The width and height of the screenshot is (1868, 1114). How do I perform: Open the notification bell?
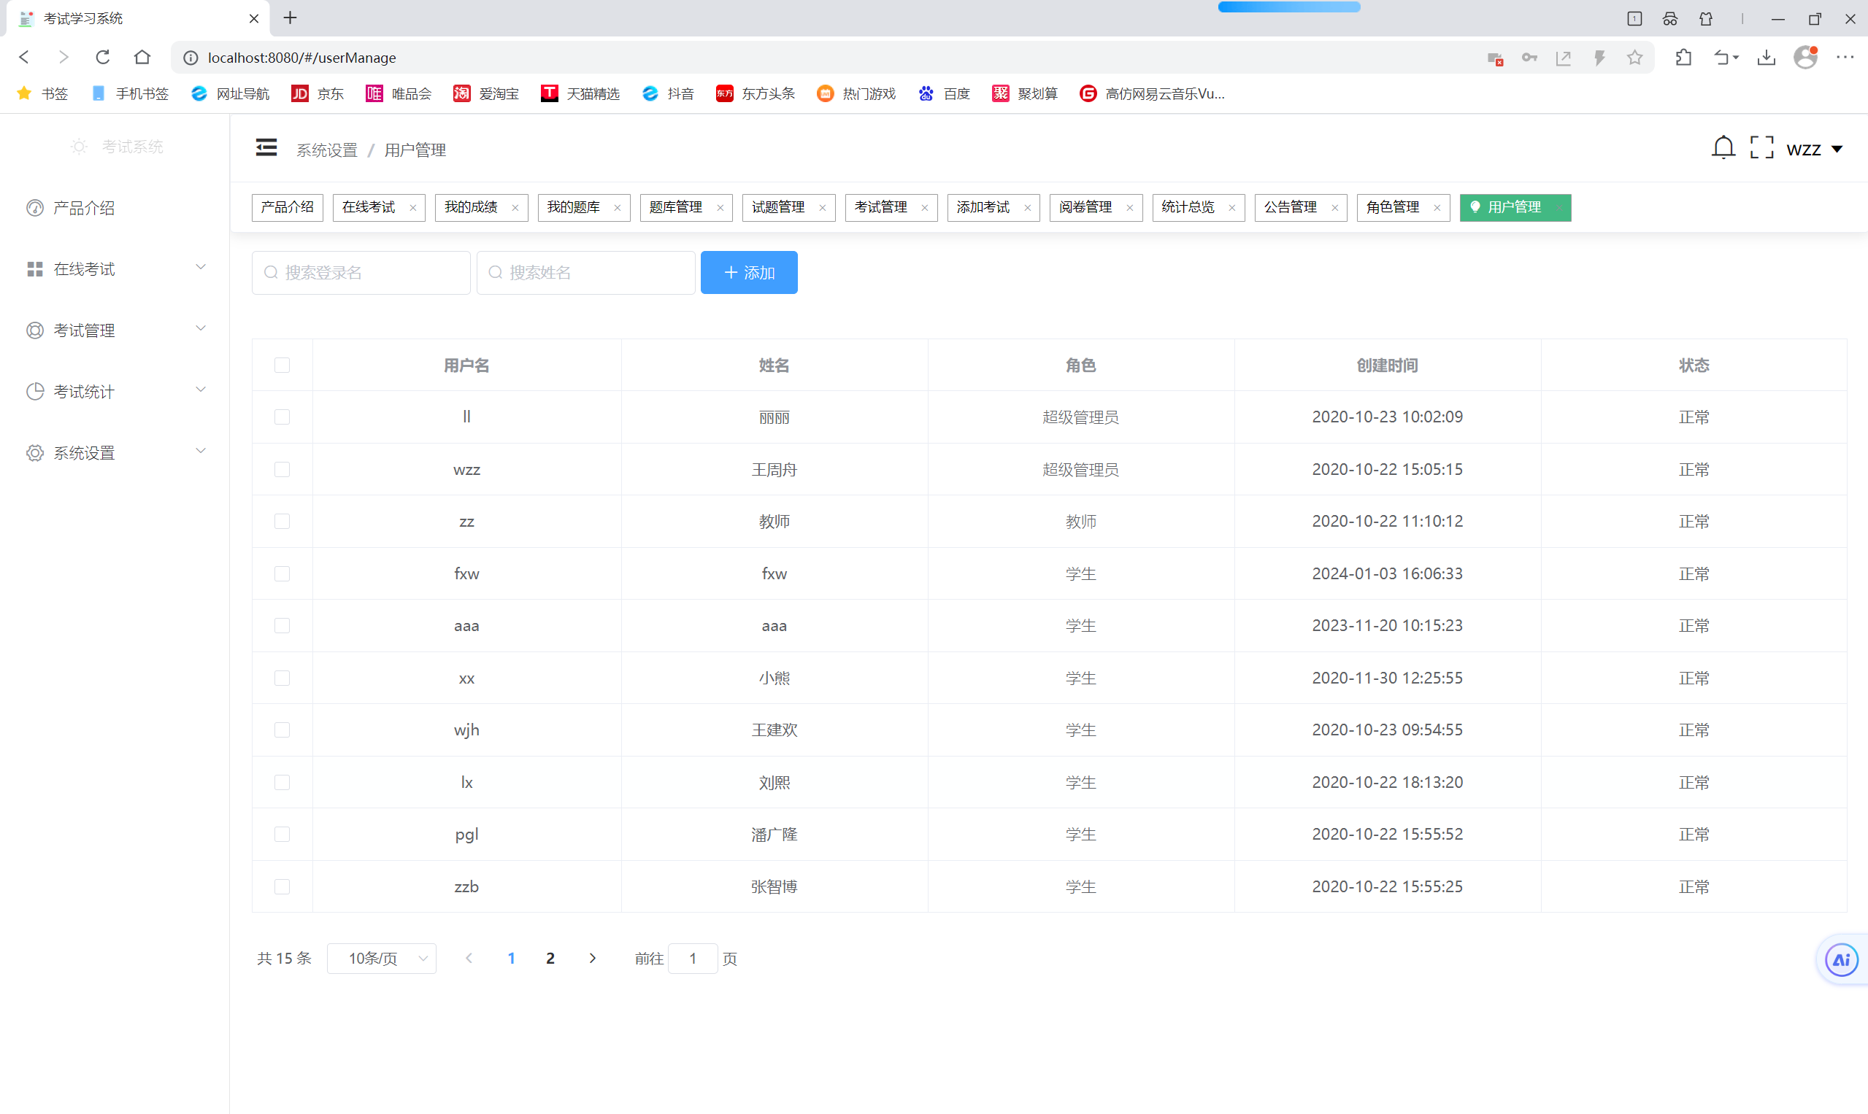click(x=1722, y=148)
